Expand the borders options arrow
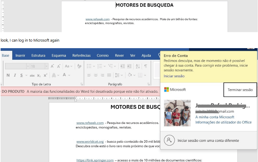The image size is (258, 162). tap(145, 75)
